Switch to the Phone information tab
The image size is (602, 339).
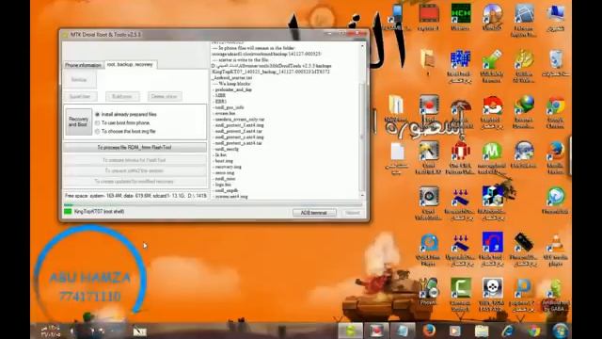(x=84, y=65)
